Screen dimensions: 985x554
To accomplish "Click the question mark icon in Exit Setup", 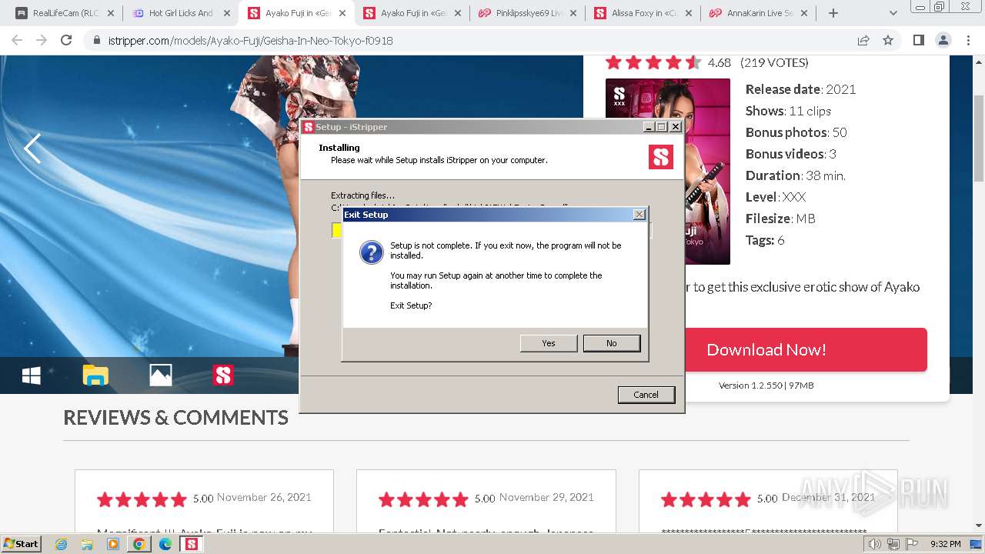I will pos(372,252).
